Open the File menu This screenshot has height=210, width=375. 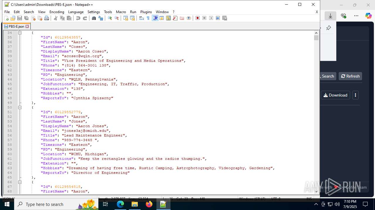[x=7, y=12]
